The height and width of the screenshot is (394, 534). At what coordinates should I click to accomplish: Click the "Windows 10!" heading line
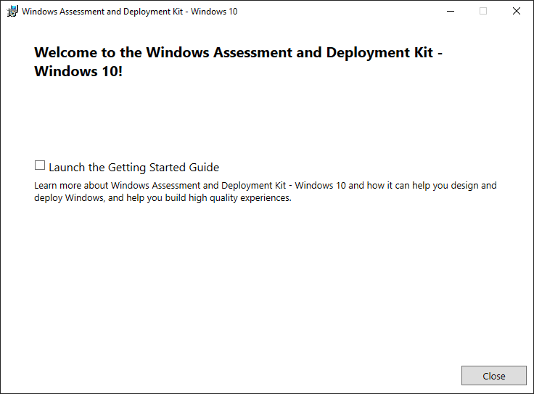(78, 73)
